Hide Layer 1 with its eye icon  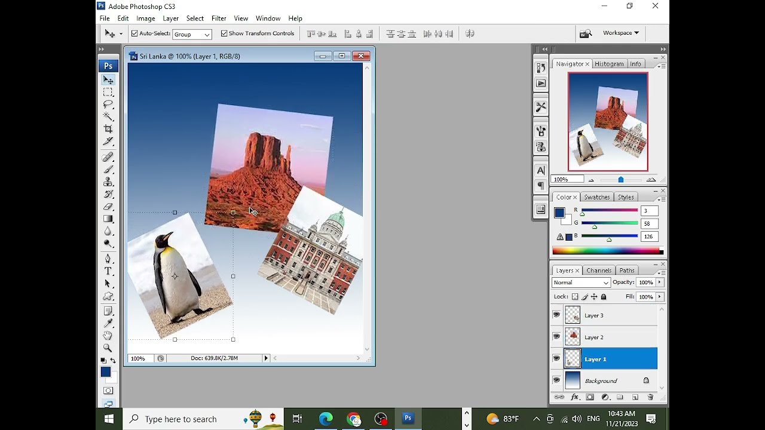[x=556, y=359]
